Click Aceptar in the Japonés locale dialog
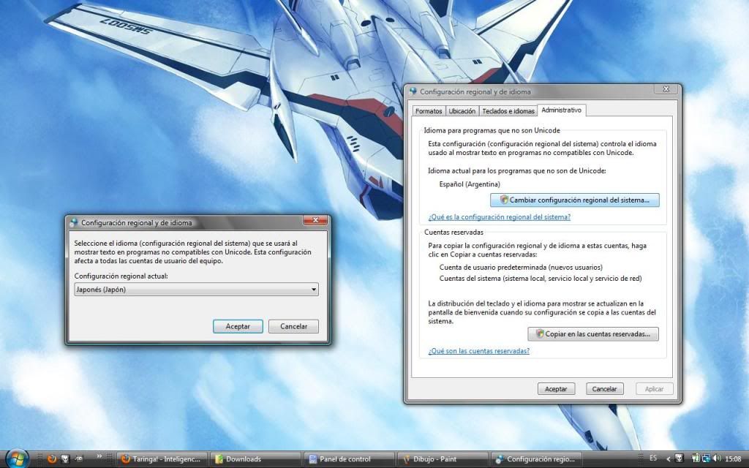This screenshot has height=468, width=749. 238,326
